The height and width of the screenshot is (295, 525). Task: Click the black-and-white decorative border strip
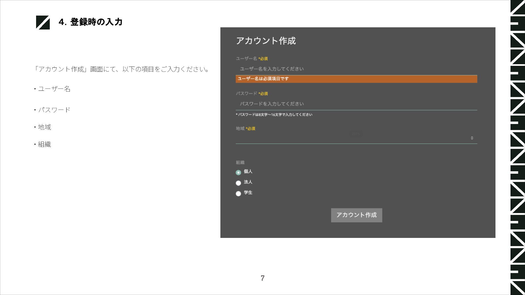pos(517,147)
